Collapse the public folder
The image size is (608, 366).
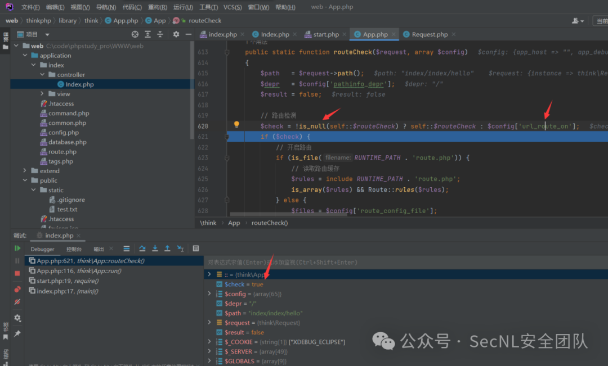(25, 180)
